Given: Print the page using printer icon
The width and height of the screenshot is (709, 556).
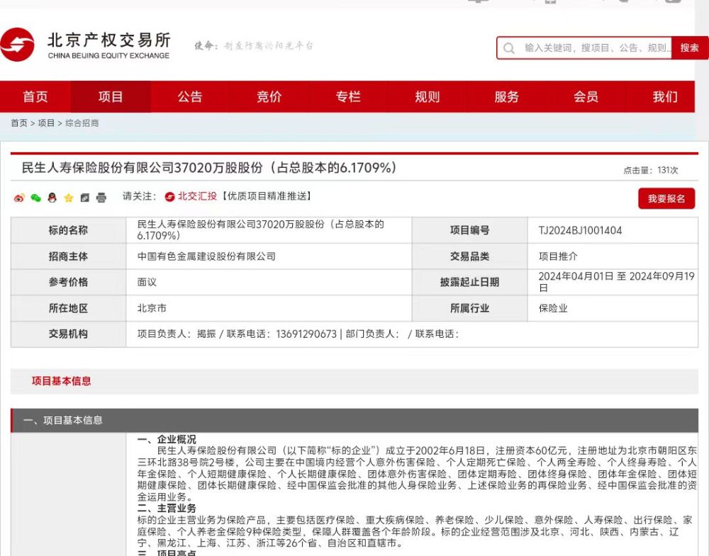Looking at the screenshot, I should click(x=101, y=198).
